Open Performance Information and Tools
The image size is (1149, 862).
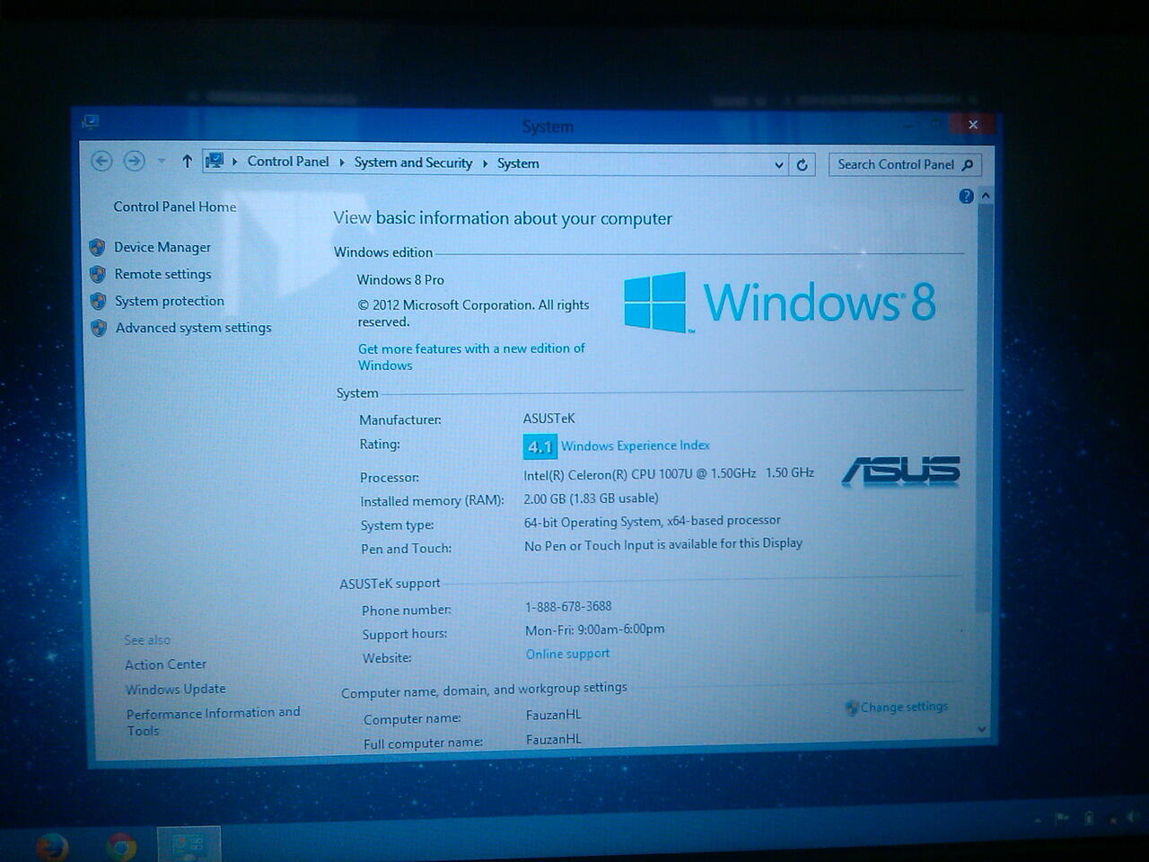(x=214, y=721)
